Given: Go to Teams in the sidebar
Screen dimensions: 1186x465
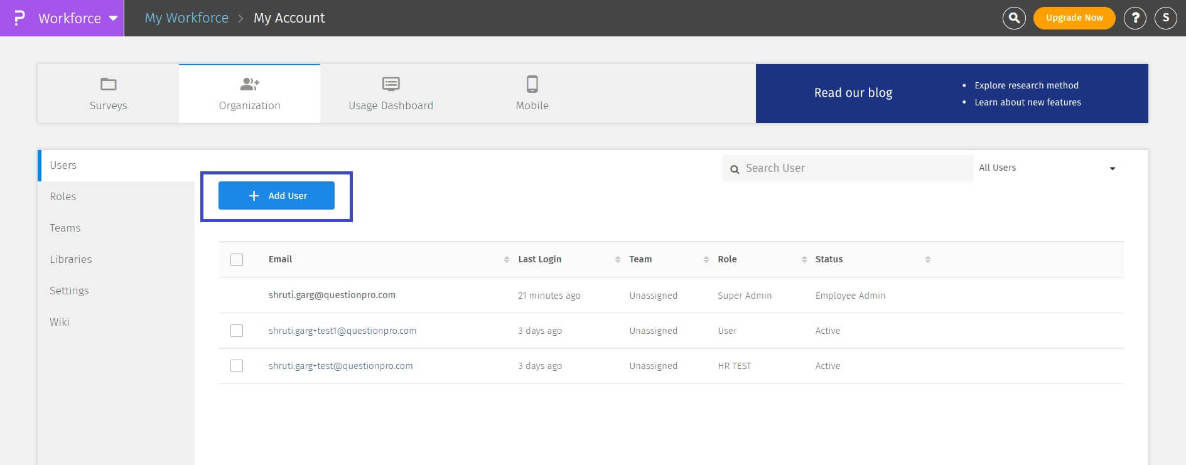Looking at the screenshot, I should (65, 228).
